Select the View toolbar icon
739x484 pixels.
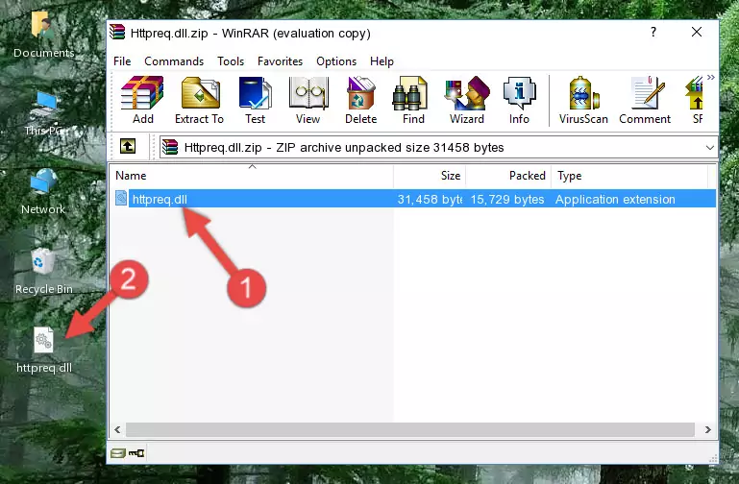[x=308, y=100]
